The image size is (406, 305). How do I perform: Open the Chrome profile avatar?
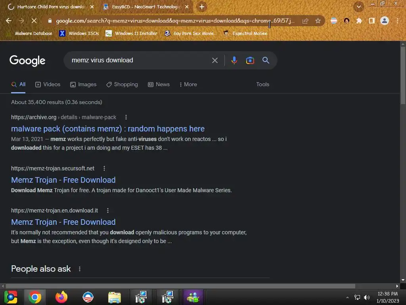coord(385,21)
